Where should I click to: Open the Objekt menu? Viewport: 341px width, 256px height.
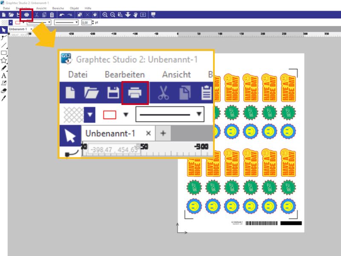tap(74, 8)
